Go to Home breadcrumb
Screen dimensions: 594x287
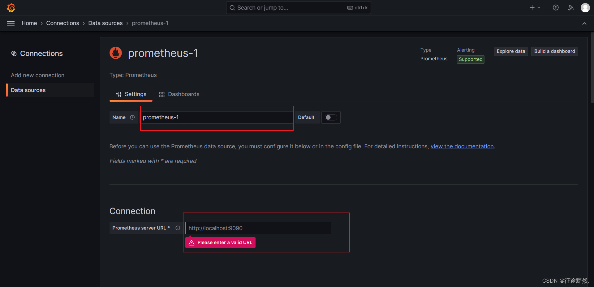click(x=29, y=23)
